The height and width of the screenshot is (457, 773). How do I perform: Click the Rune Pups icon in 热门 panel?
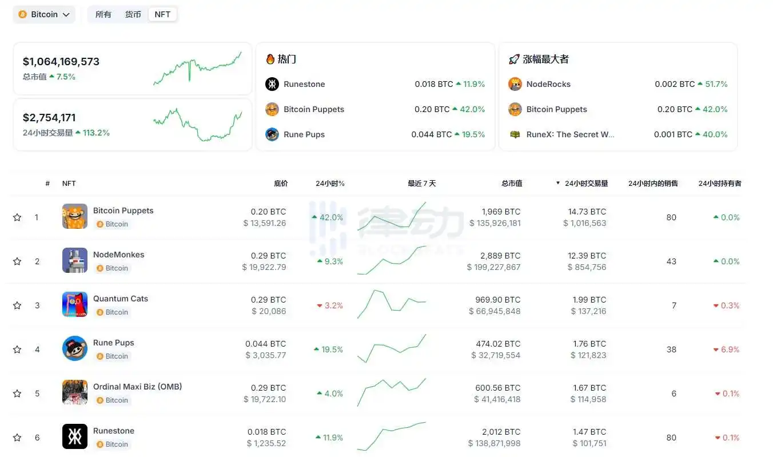tap(272, 134)
